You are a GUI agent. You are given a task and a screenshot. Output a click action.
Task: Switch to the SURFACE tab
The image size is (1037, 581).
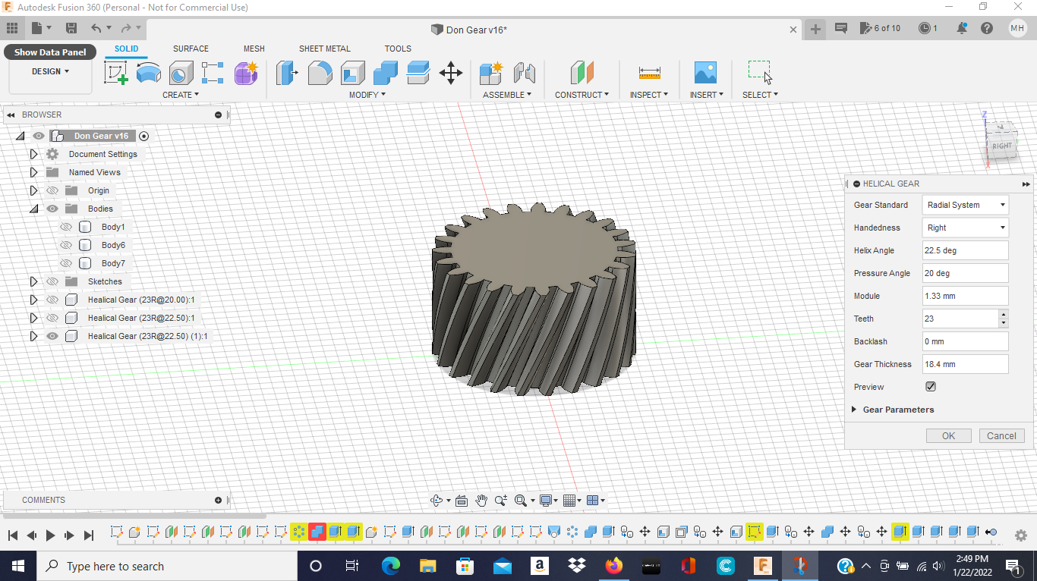click(x=191, y=49)
